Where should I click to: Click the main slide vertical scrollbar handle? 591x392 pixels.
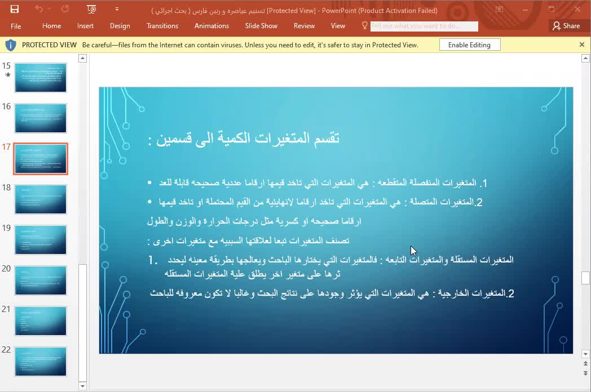(585, 278)
